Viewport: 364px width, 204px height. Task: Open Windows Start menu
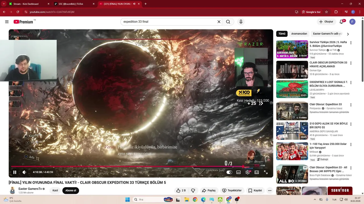[127, 199]
